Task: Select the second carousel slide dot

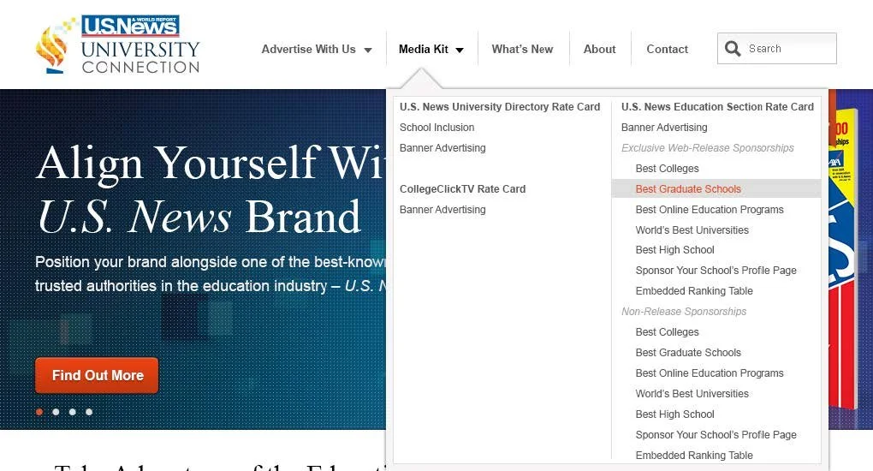Action: (56, 412)
